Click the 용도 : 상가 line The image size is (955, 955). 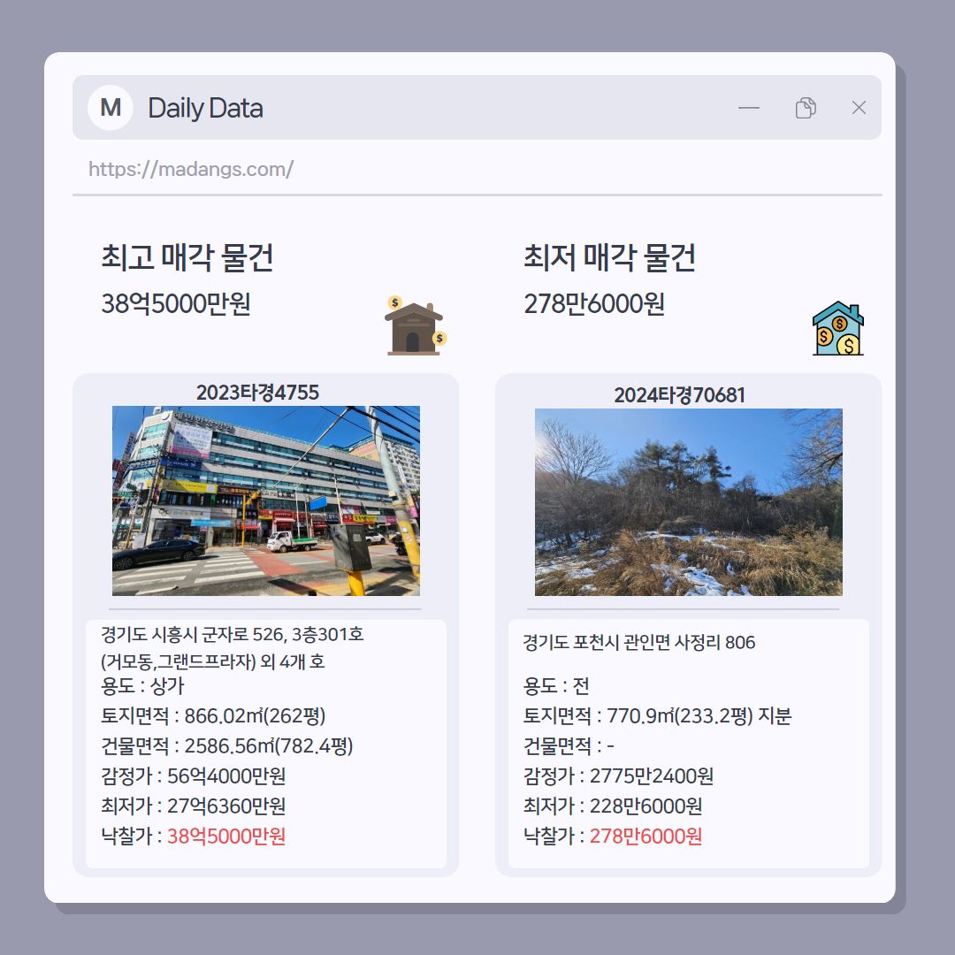pyautogui.click(x=142, y=686)
